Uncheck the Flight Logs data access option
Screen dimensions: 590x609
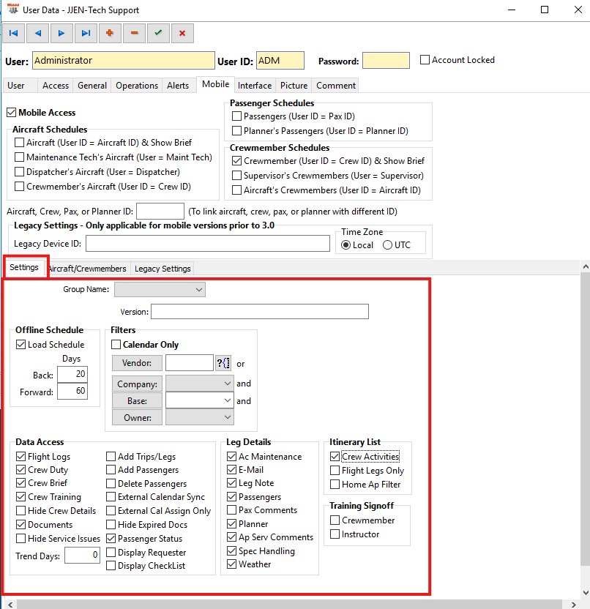(x=21, y=457)
